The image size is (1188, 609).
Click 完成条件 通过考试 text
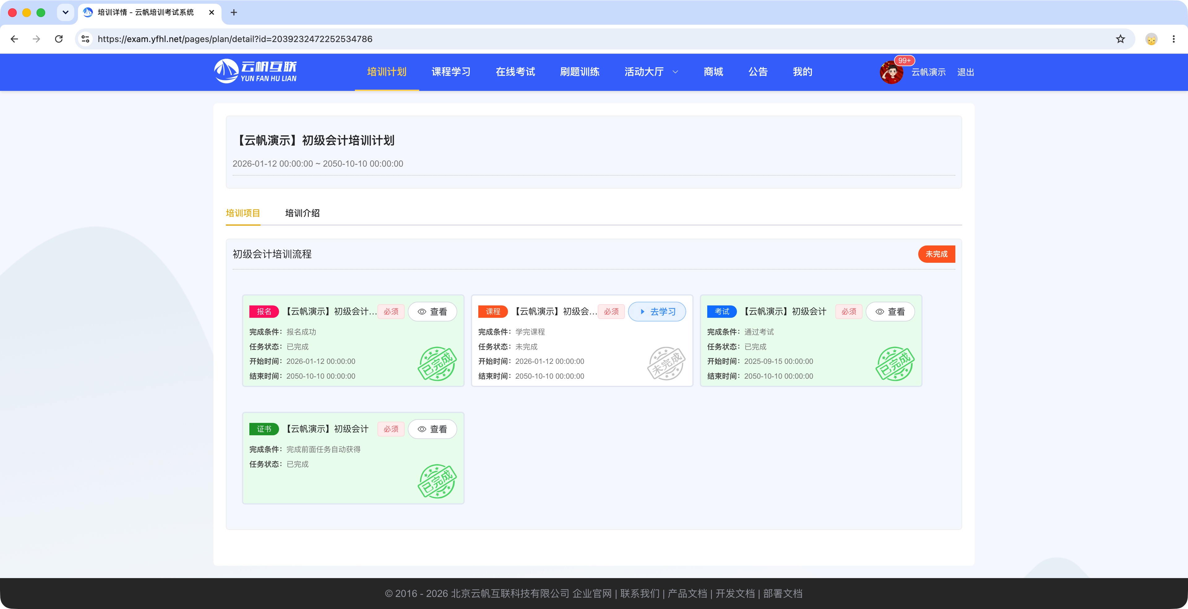point(741,332)
